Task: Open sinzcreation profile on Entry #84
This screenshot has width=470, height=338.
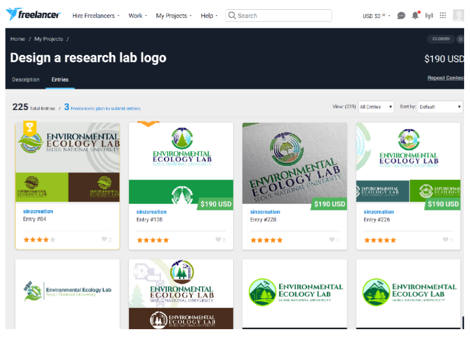Action: [38, 211]
